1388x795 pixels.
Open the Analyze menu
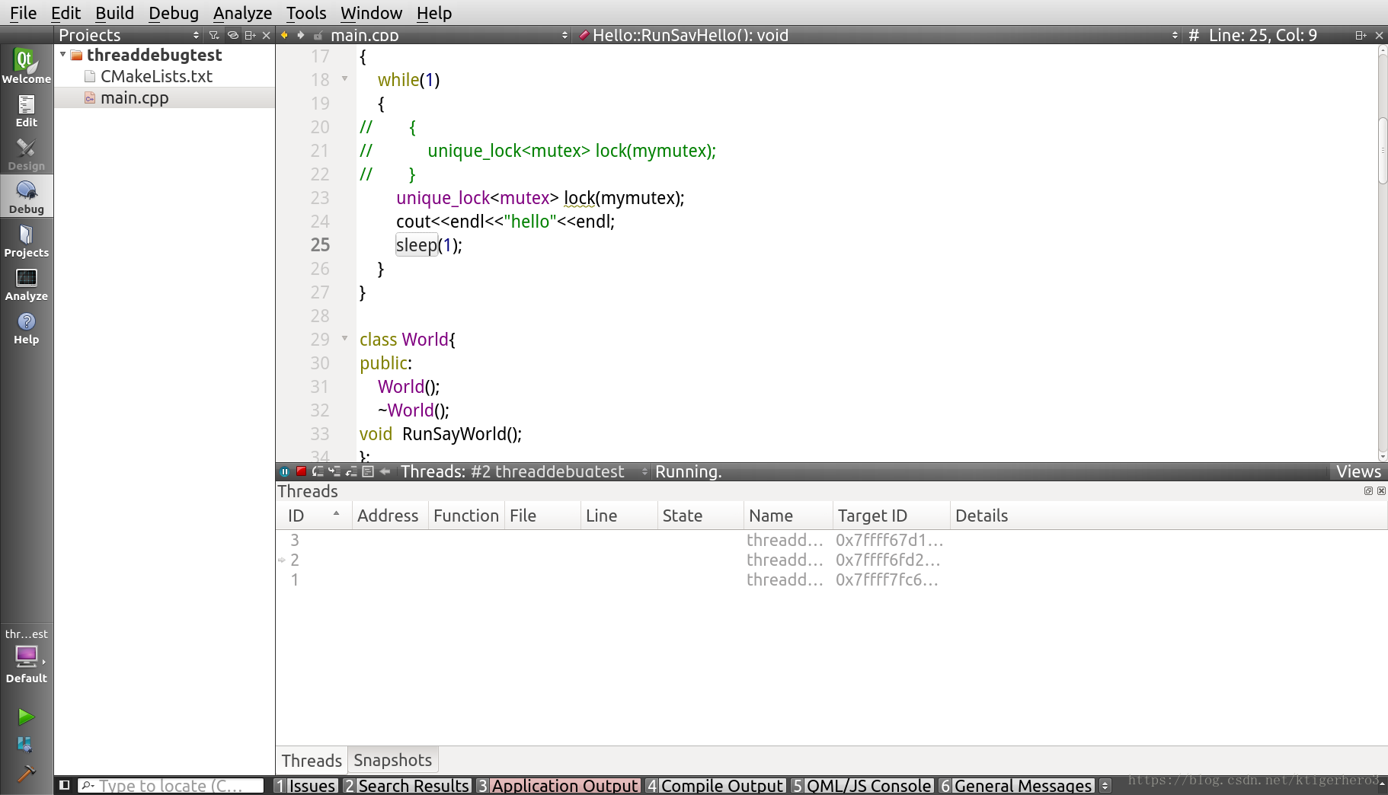(242, 13)
